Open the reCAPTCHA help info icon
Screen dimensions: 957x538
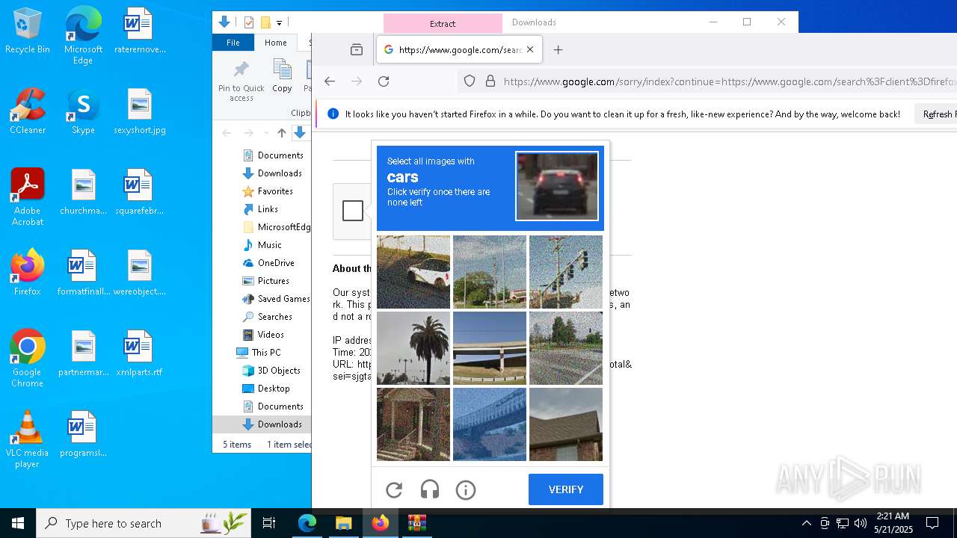466,490
